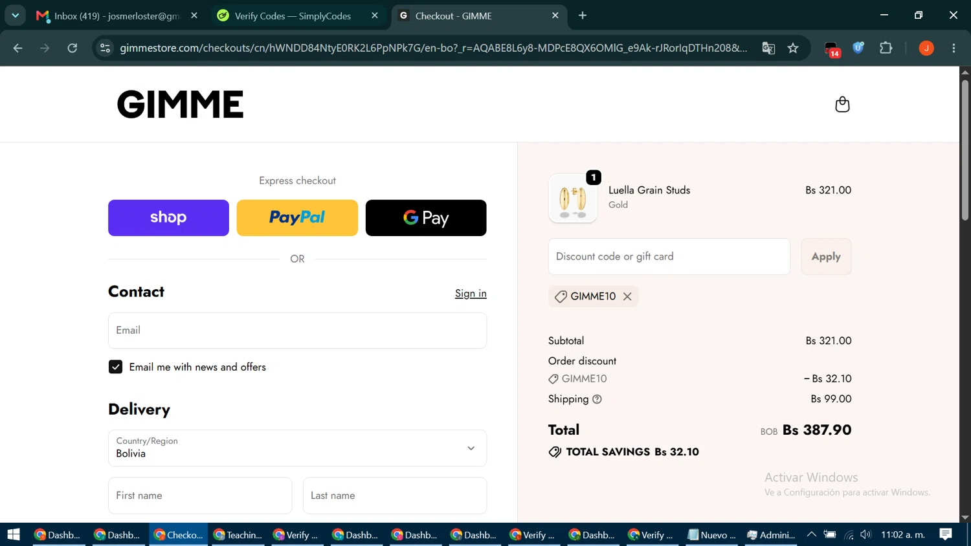Show hidden system tray icons
The width and height of the screenshot is (971, 546).
[x=811, y=534]
